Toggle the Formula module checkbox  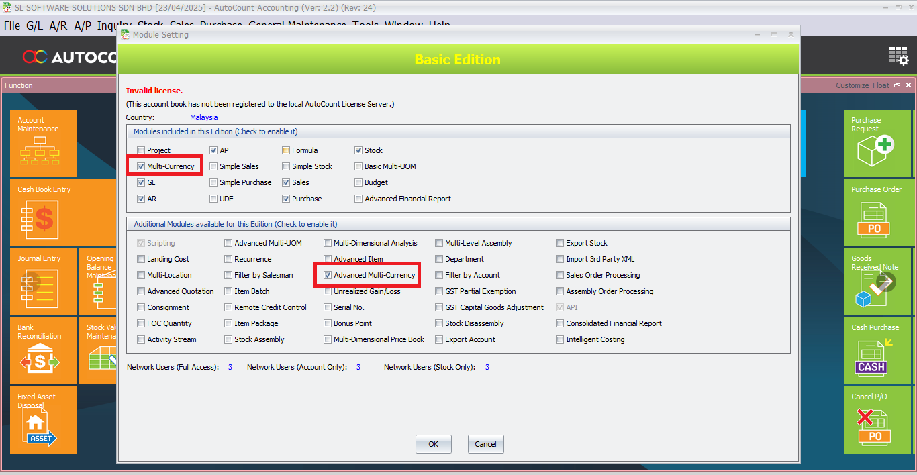286,150
